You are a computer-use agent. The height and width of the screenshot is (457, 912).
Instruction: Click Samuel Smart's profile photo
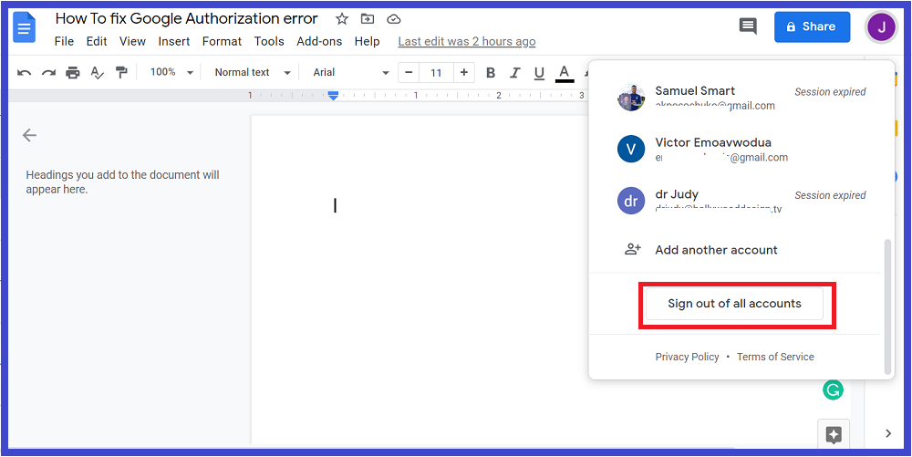[x=631, y=98]
